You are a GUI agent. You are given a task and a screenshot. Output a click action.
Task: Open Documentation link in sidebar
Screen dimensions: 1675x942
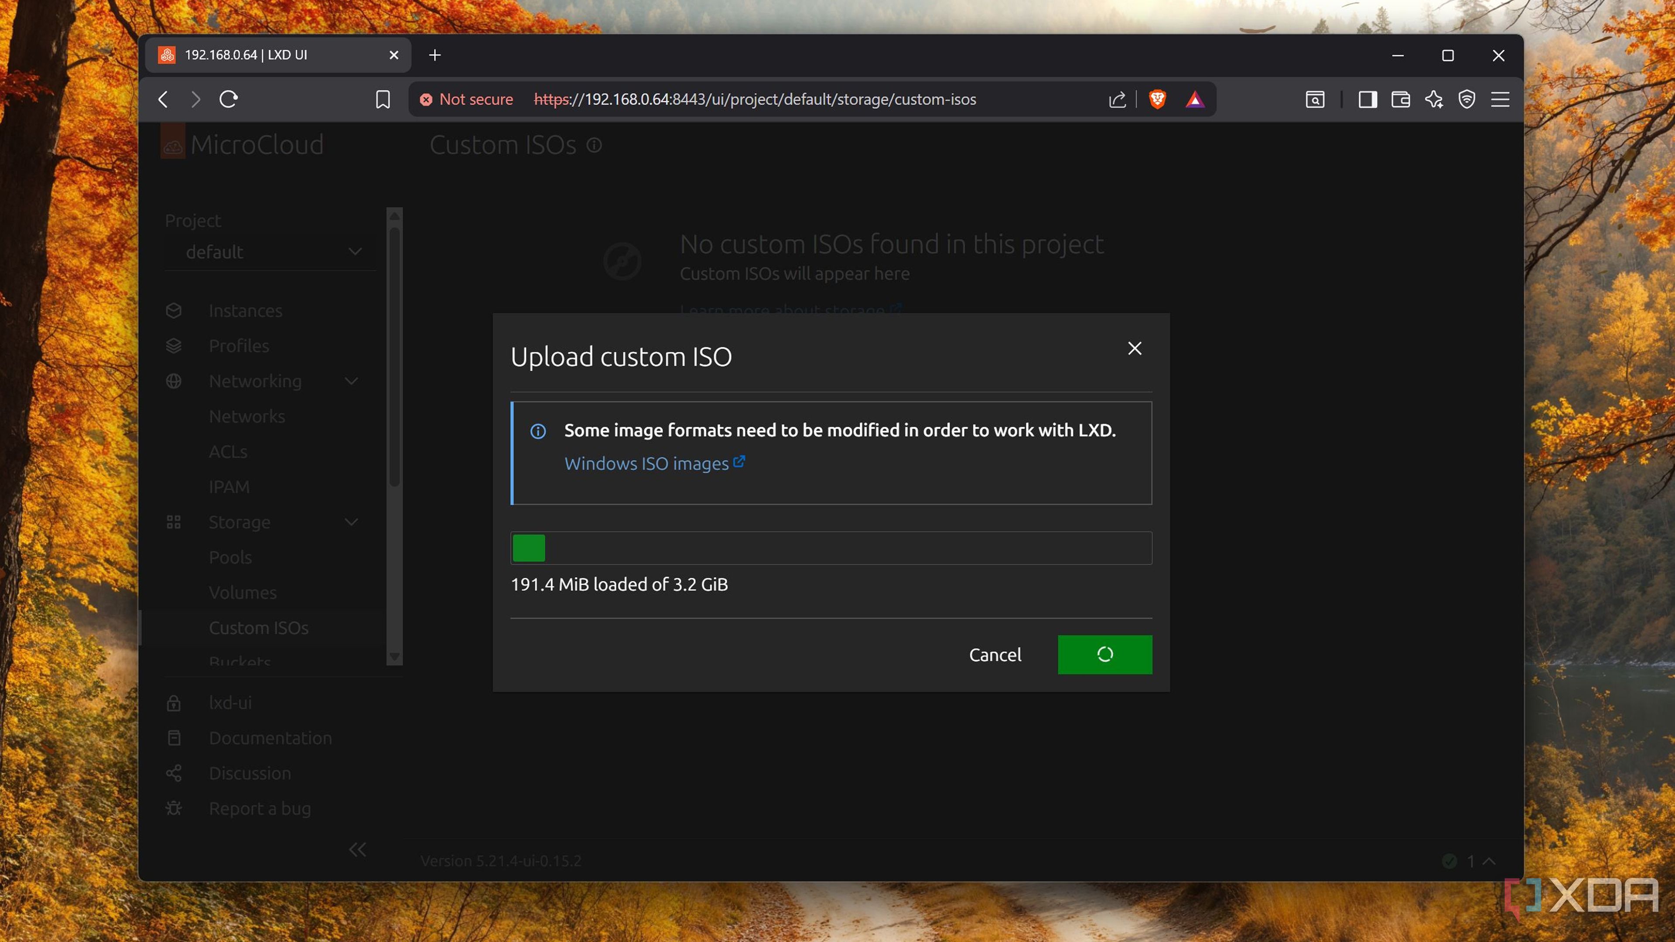[x=270, y=738]
